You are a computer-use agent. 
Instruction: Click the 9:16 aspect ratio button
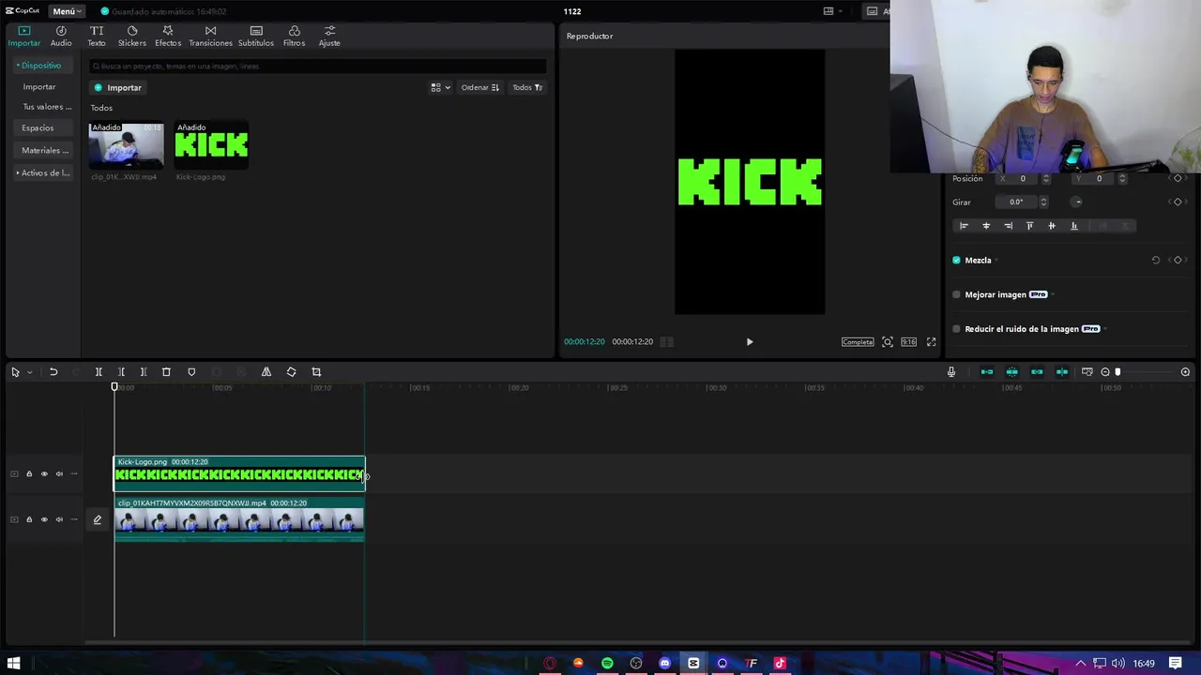[908, 342]
